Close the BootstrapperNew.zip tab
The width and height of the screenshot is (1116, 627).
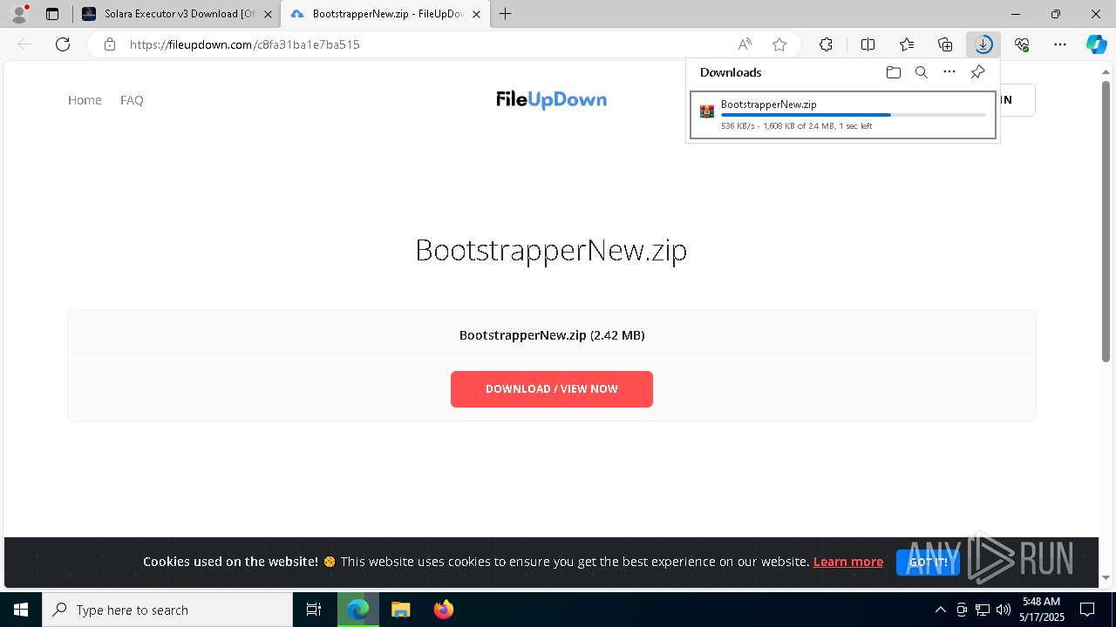(476, 14)
